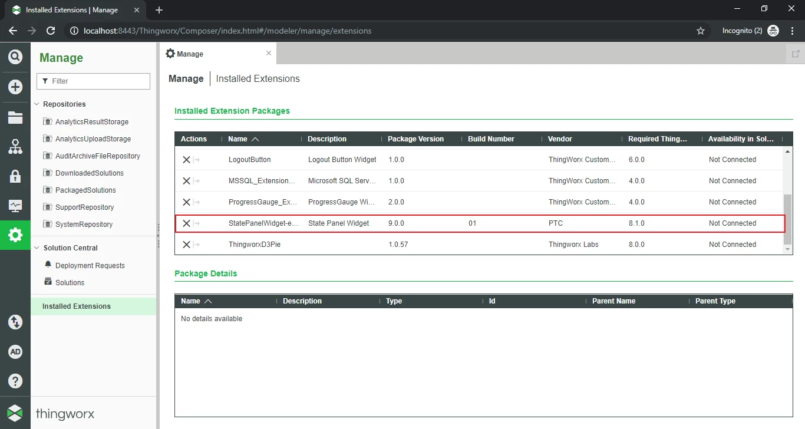Click arrow icon in LogoutButton row
The height and width of the screenshot is (429, 805).
197,160
